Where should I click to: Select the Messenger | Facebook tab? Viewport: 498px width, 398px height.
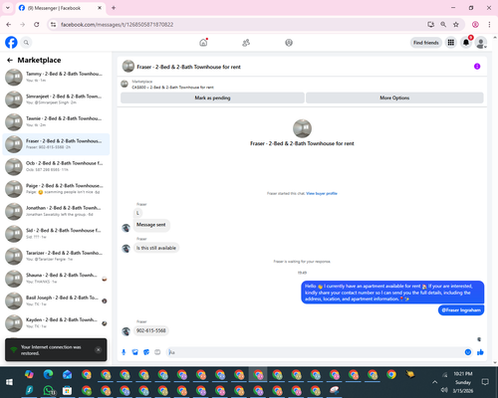(x=61, y=8)
